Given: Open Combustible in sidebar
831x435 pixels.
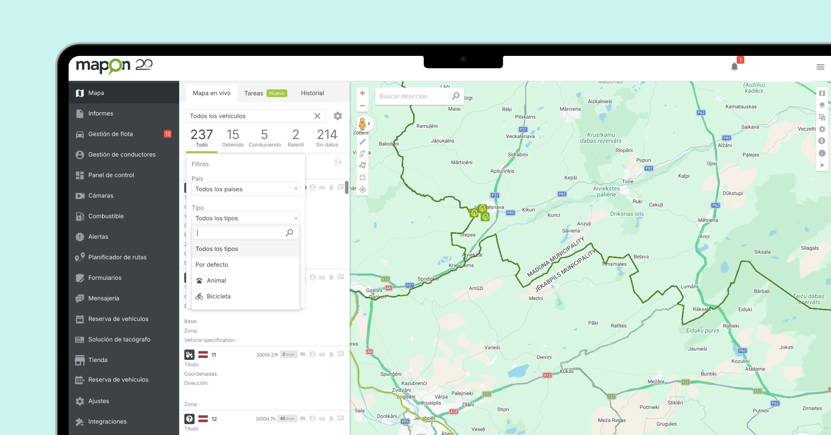Looking at the screenshot, I should [124, 216].
